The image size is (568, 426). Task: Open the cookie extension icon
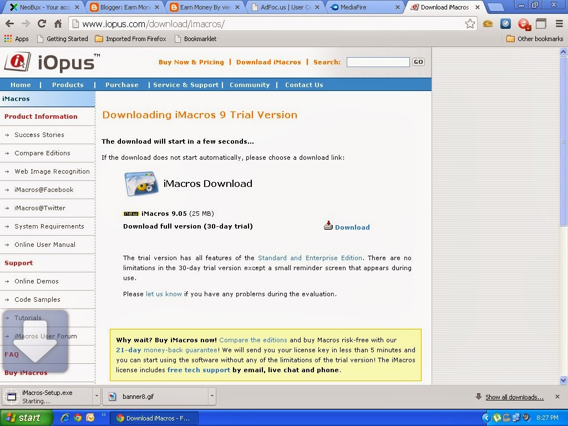tap(488, 24)
